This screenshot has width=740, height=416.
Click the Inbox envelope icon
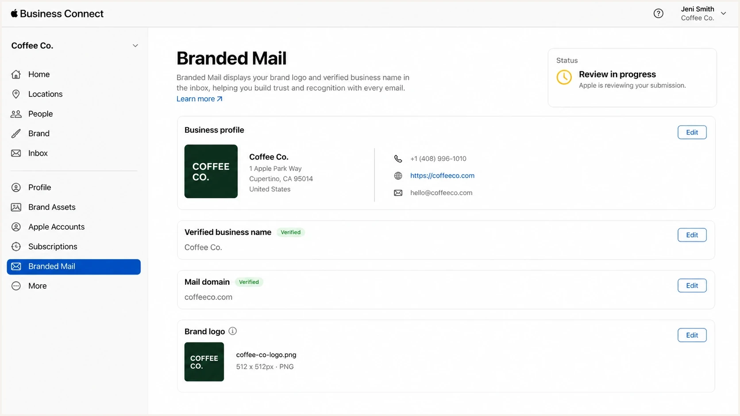(16, 153)
